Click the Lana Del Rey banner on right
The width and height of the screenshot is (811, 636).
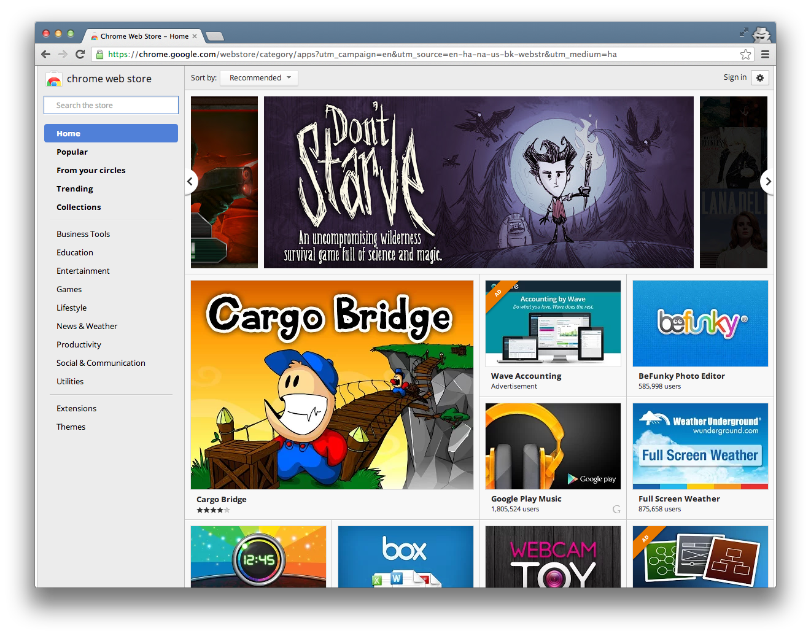734,182
